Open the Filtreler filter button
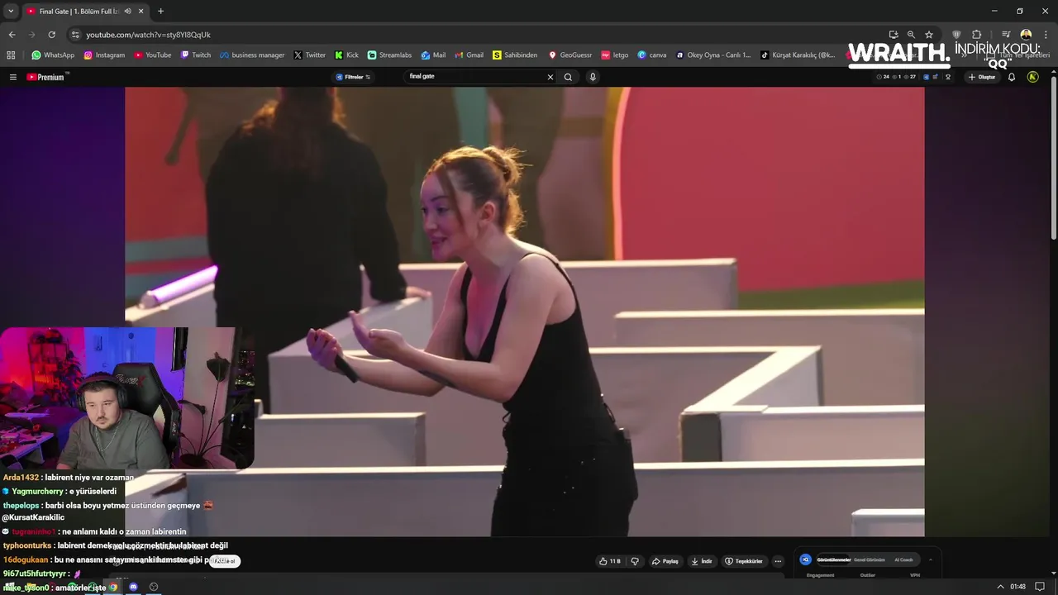The width and height of the screenshot is (1058, 595). click(x=353, y=77)
